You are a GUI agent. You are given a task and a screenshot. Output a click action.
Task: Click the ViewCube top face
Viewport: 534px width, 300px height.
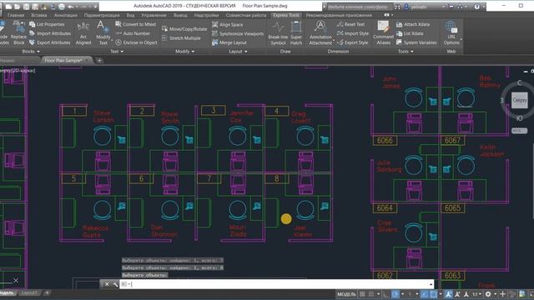click(x=519, y=100)
